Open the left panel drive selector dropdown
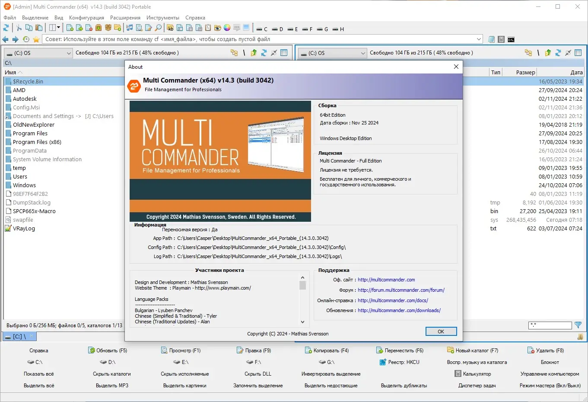Image resolution: width=588 pixels, height=402 pixels. pos(68,52)
